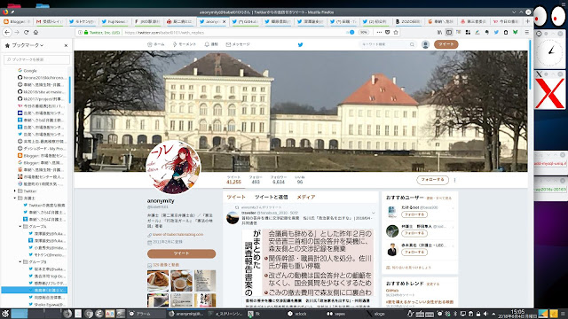Go back using Firefox back arrow
The height and width of the screenshot is (319, 568).
click(7, 32)
